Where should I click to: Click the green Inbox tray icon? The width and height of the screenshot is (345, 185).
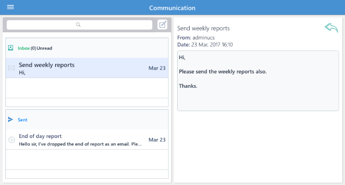11,48
